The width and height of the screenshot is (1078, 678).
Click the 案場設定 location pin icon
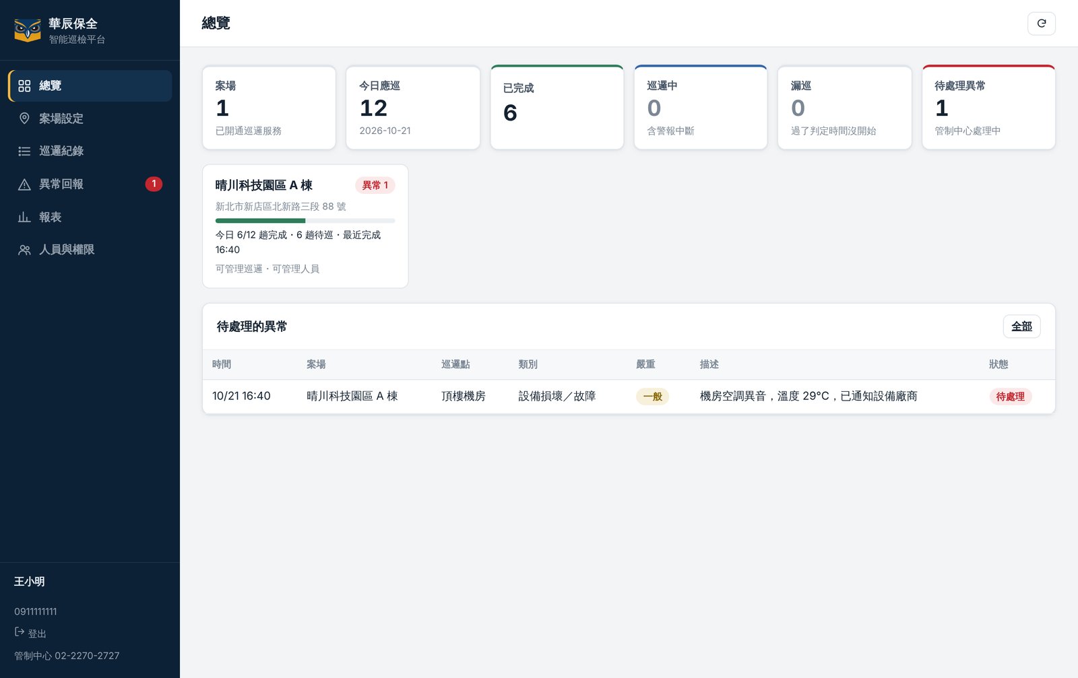(24, 118)
